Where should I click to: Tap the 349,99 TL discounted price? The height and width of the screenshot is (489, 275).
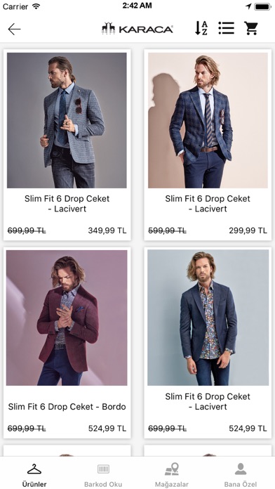click(x=107, y=230)
